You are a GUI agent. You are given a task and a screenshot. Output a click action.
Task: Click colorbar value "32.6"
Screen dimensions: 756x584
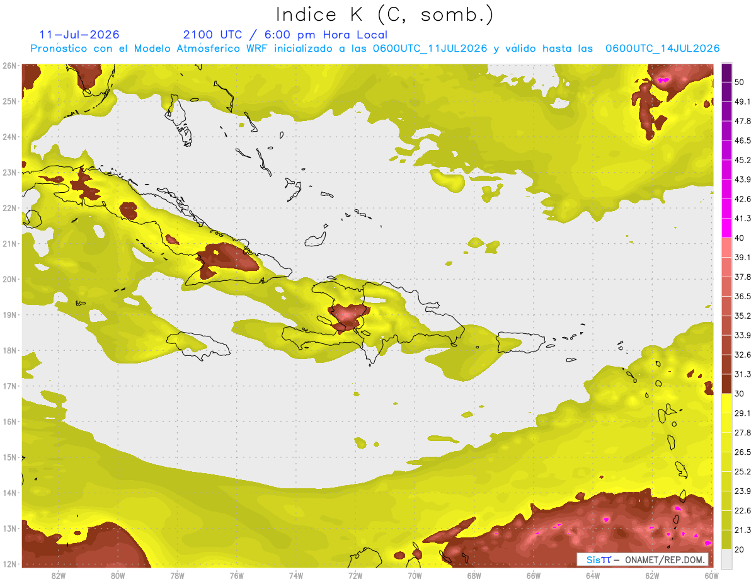click(x=742, y=355)
